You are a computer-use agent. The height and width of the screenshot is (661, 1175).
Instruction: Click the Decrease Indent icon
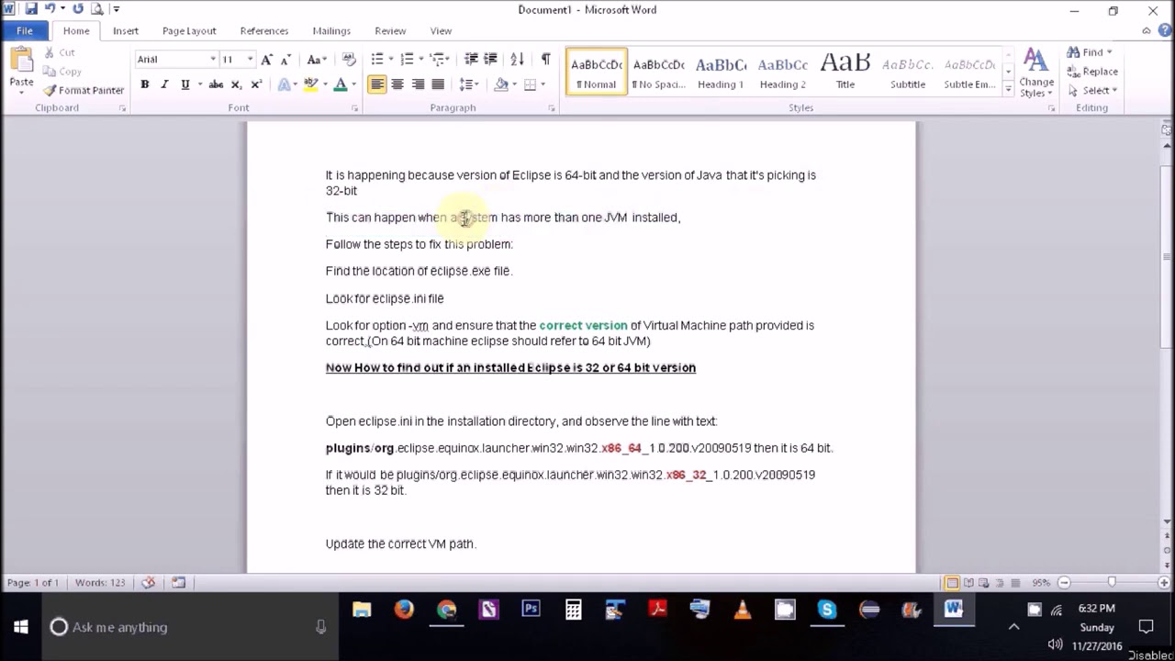click(x=471, y=59)
